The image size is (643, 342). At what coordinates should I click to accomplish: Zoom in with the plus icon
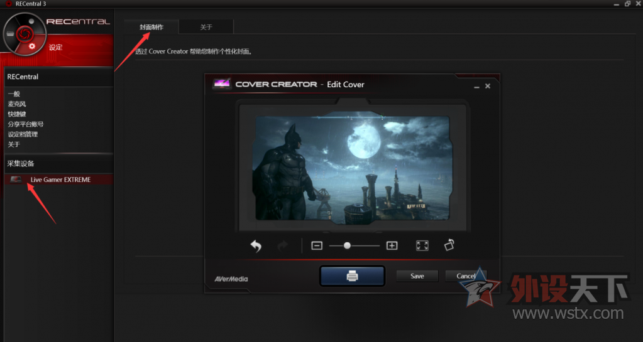click(392, 245)
